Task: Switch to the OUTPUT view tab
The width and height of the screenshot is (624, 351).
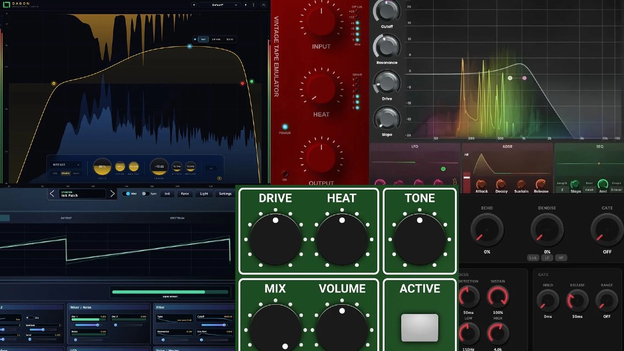Action: click(66, 218)
